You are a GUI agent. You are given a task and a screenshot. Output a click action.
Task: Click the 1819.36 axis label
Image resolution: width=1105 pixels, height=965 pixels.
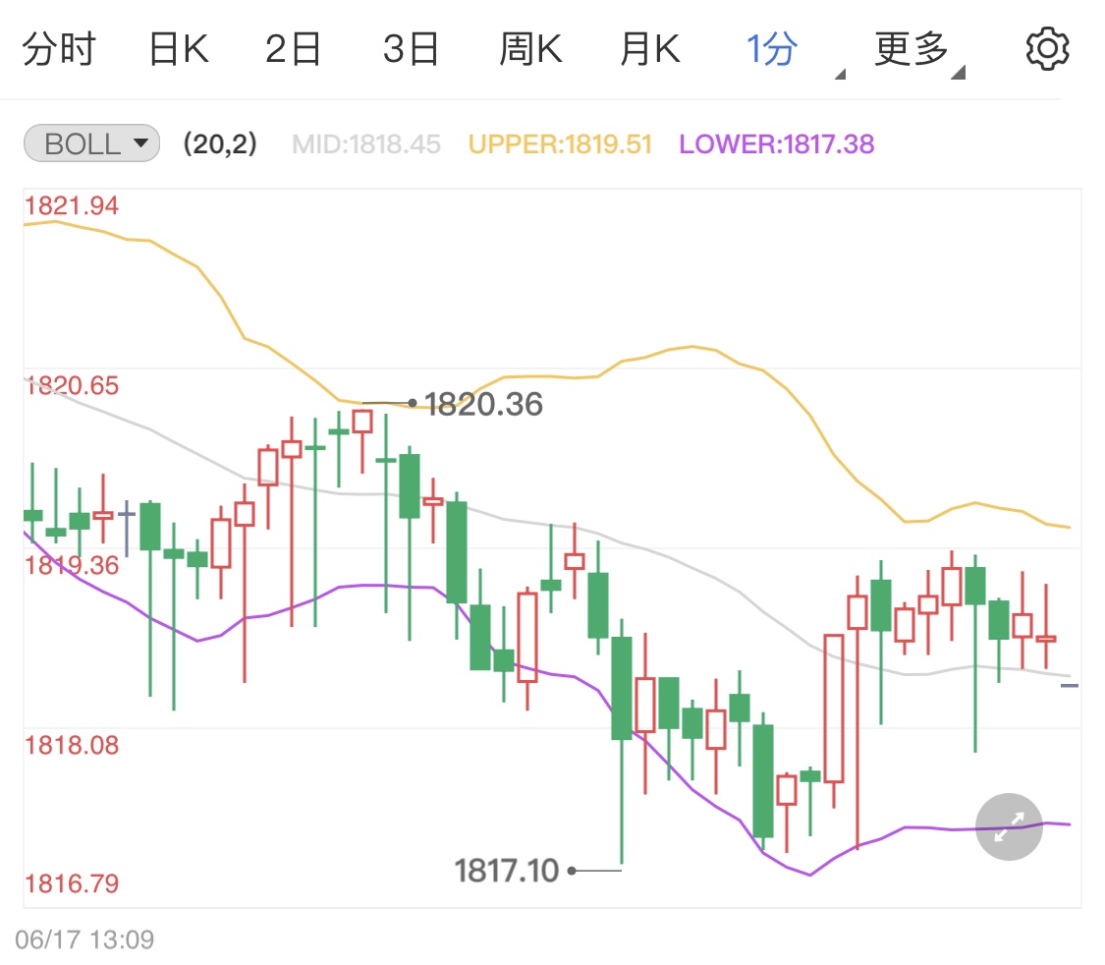72,565
